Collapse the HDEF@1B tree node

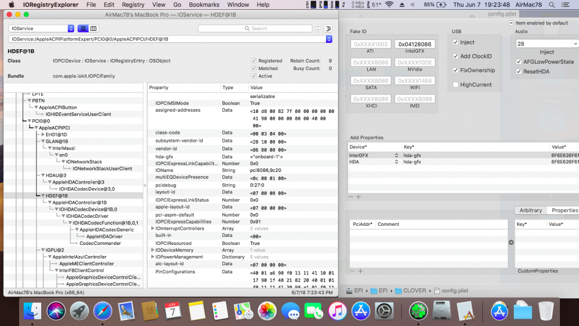[x=43, y=196]
